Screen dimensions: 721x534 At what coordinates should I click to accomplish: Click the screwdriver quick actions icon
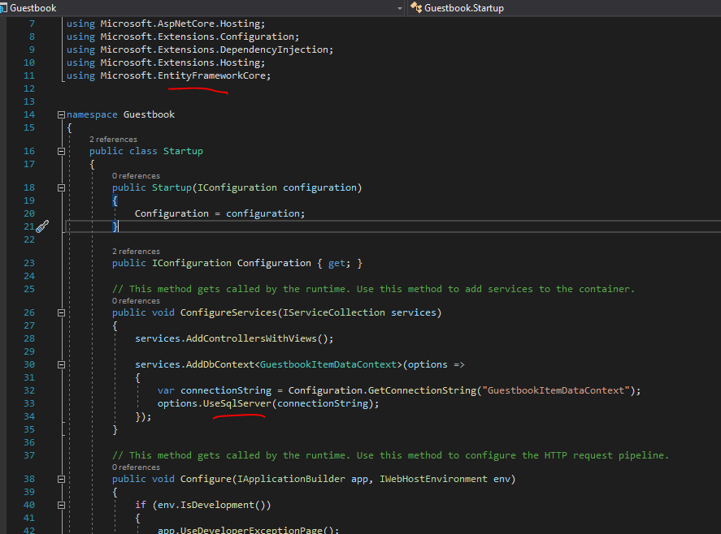(x=42, y=226)
